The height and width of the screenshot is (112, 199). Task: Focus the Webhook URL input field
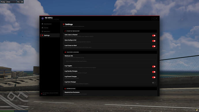point(110,61)
